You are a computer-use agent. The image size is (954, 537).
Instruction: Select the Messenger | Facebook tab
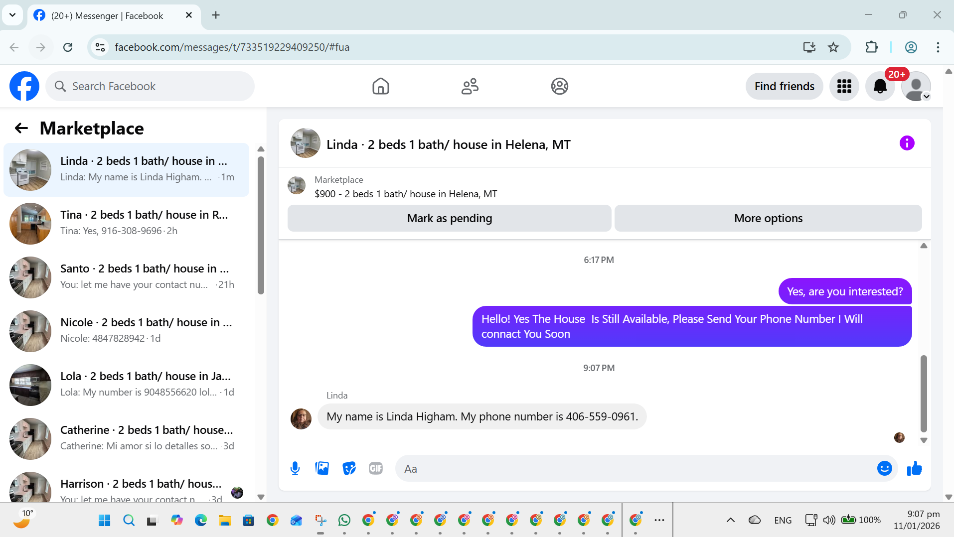coord(114,16)
